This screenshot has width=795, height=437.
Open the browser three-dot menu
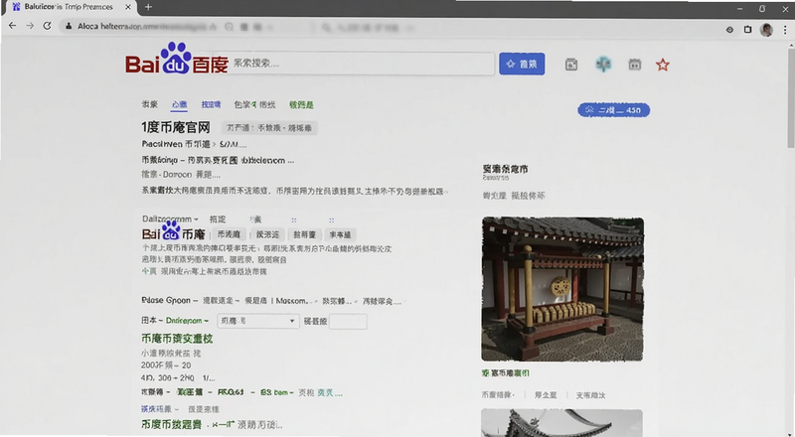pos(785,30)
